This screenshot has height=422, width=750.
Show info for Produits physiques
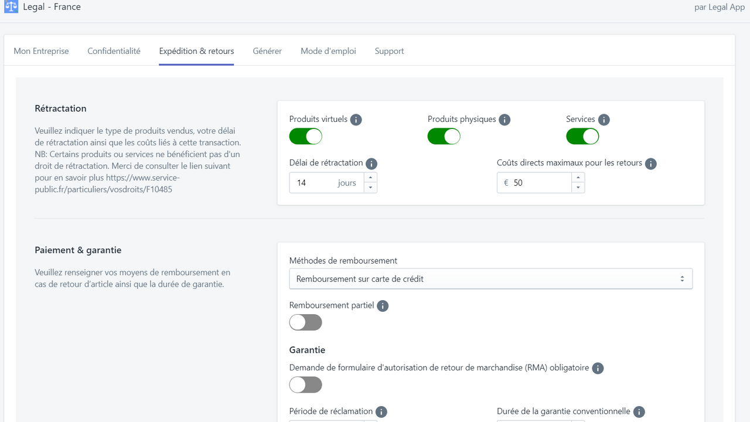(504, 120)
